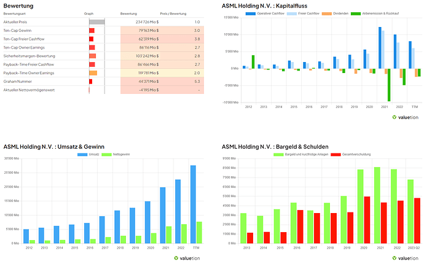Toggle Operativer Cashflow legend swatch

pos(250,14)
